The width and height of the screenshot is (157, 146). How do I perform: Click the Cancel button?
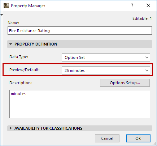pyautogui.click(x=107, y=138)
